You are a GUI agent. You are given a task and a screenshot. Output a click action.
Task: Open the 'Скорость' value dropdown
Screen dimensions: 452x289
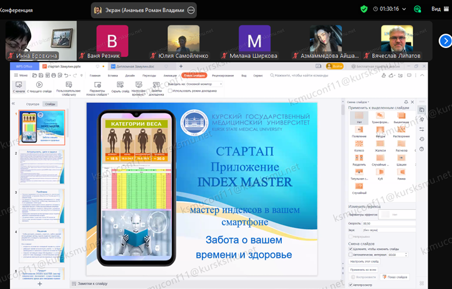pyautogui.click(x=388, y=224)
